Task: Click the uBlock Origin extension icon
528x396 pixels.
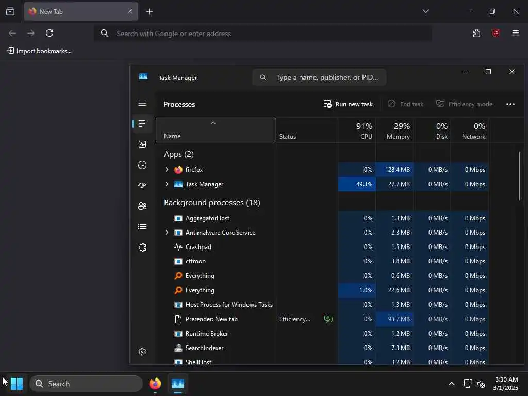Action: 496,33
